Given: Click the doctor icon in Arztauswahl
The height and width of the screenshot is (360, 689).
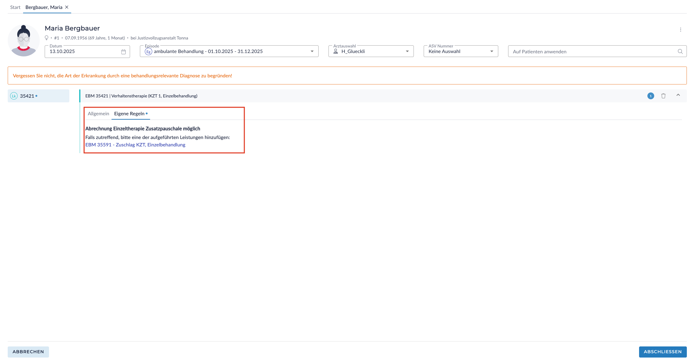Looking at the screenshot, I should pyautogui.click(x=336, y=51).
